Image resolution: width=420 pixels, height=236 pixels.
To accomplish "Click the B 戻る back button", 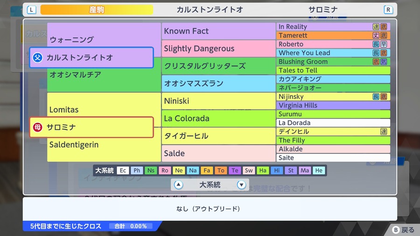I will pyautogui.click(x=403, y=230).
